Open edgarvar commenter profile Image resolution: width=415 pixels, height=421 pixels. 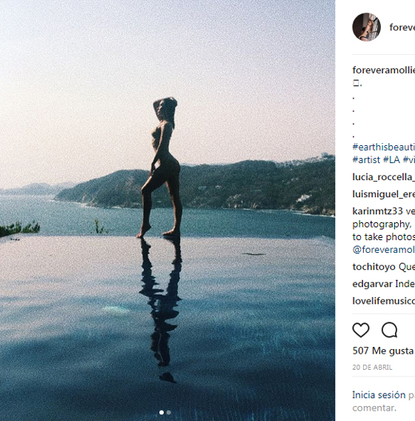(x=372, y=284)
